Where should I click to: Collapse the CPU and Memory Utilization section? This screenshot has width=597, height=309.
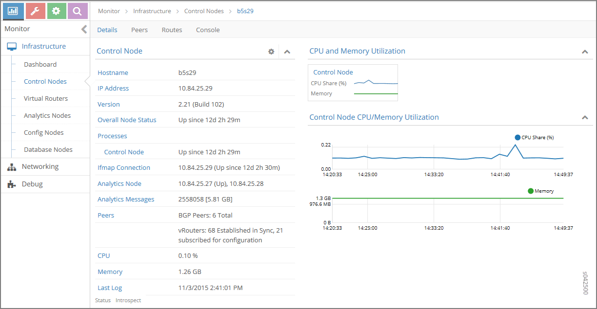(585, 52)
